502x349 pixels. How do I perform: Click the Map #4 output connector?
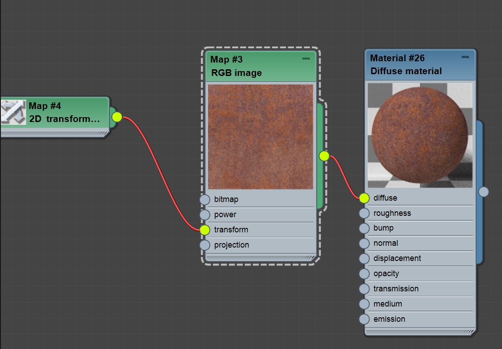(x=117, y=117)
